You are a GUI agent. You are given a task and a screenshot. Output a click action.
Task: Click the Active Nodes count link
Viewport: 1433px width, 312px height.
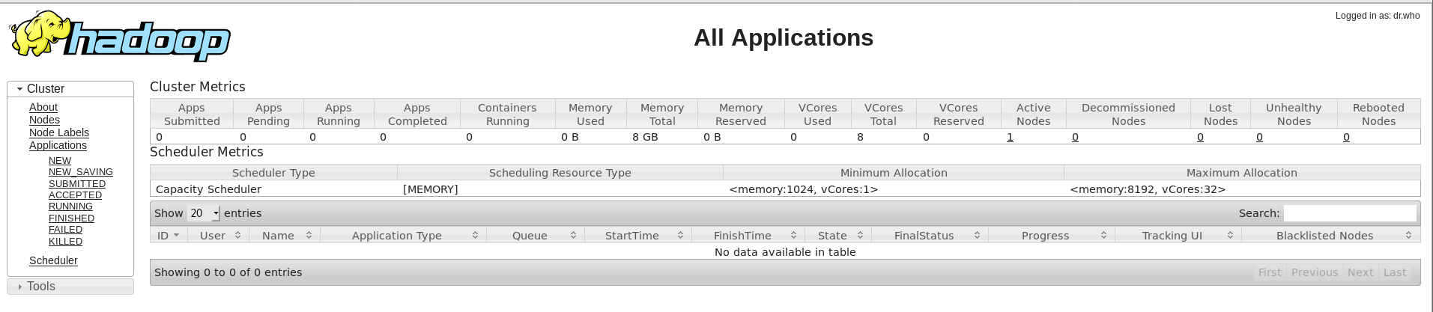tap(1010, 137)
